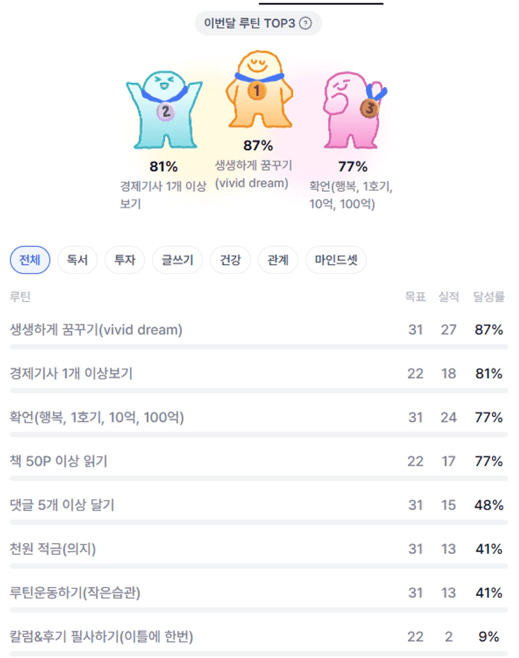Click the progress bar under 경제기사 1개 이상보기
Screen dimensions: 519x658
coord(259,391)
